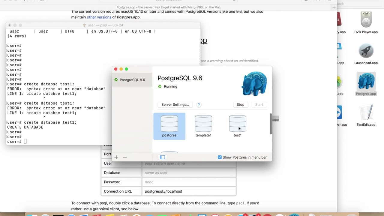Zoom the Postgres window with green button

[x=127, y=69]
